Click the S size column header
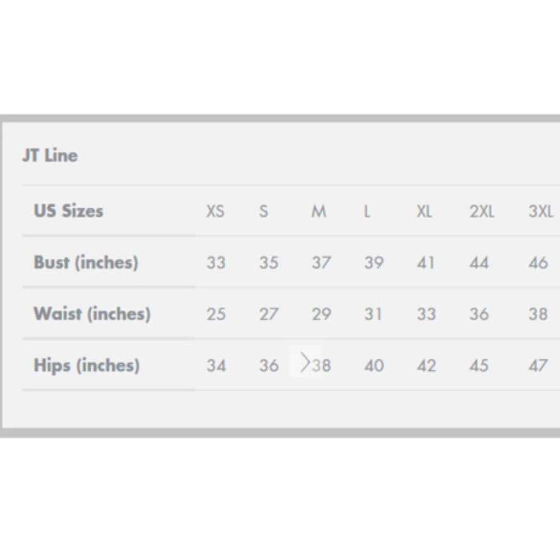Viewport: 560px width, 560px height. click(x=264, y=212)
